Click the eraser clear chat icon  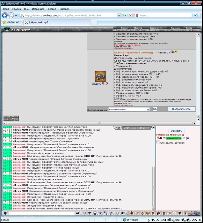tap(84, 213)
